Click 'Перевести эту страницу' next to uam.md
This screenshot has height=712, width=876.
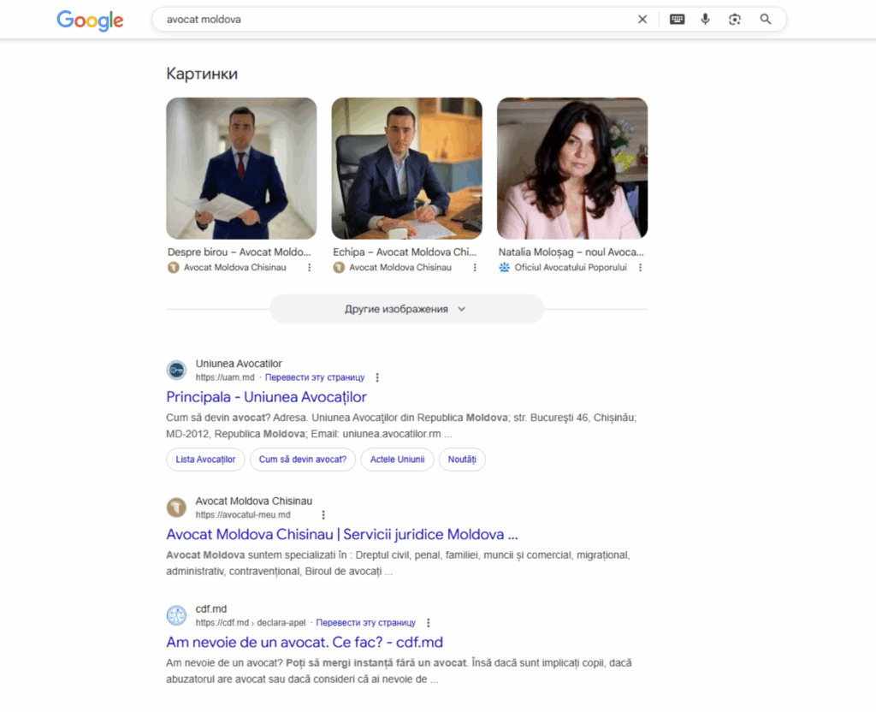314,377
